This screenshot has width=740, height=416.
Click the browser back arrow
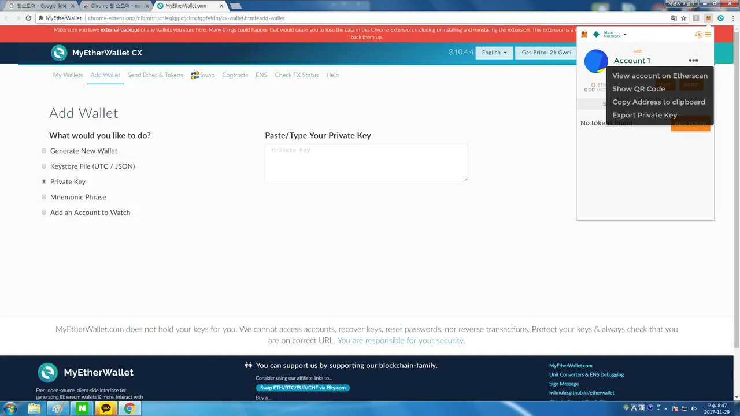click(7, 18)
